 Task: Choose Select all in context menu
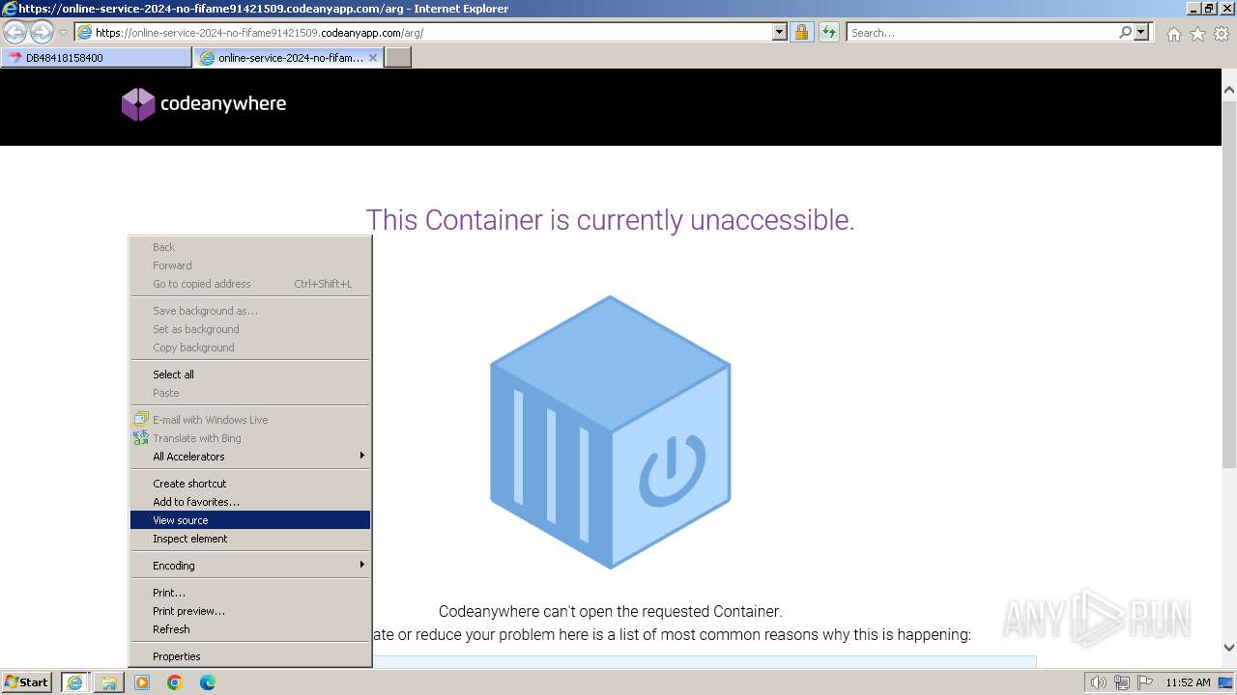[x=250, y=375]
